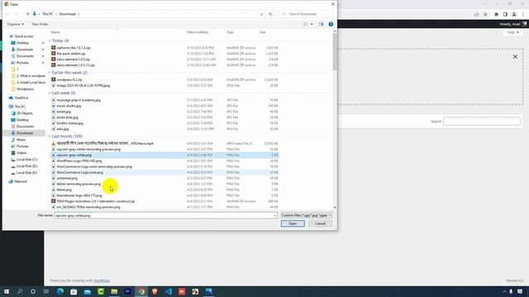Select themeforest-logo-400x175.png file
The width and height of the screenshot is (529, 297).
[79, 196]
